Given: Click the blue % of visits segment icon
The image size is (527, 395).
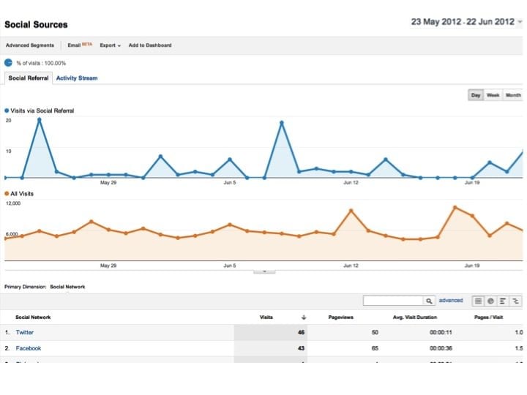Looking at the screenshot, I should click(9, 63).
